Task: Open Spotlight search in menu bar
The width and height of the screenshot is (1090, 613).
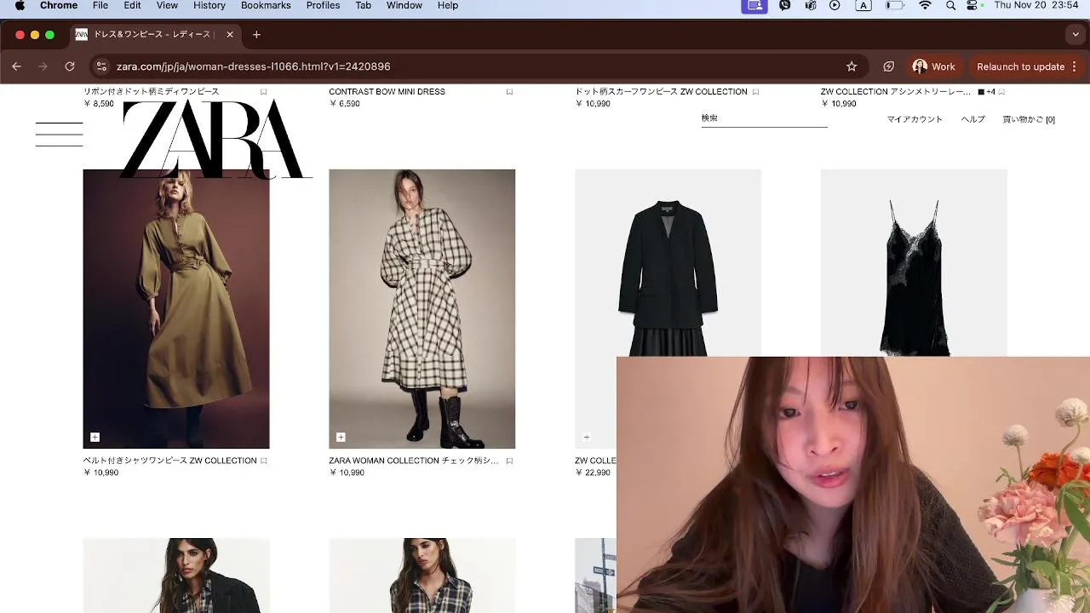Action: point(950,6)
